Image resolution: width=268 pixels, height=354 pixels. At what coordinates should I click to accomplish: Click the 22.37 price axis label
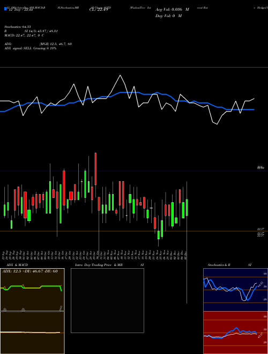point(261,229)
